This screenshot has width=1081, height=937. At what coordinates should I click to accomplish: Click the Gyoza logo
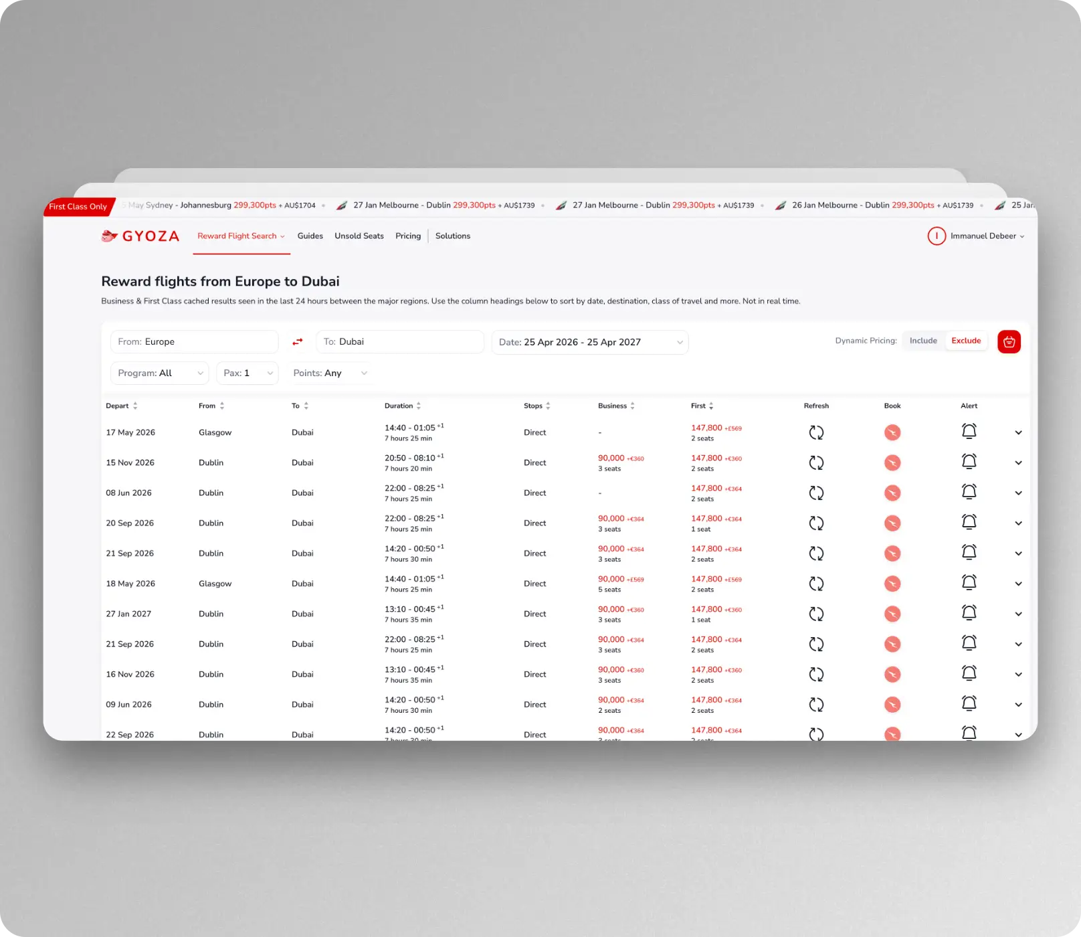[140, 236]
